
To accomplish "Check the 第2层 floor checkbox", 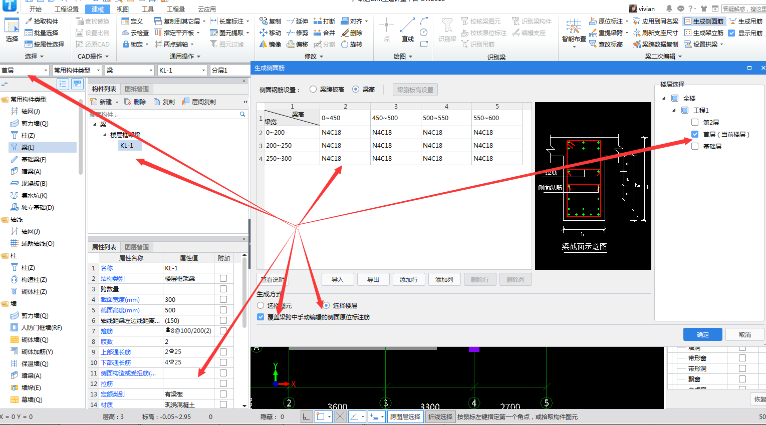I will click(x=695, y=122).
